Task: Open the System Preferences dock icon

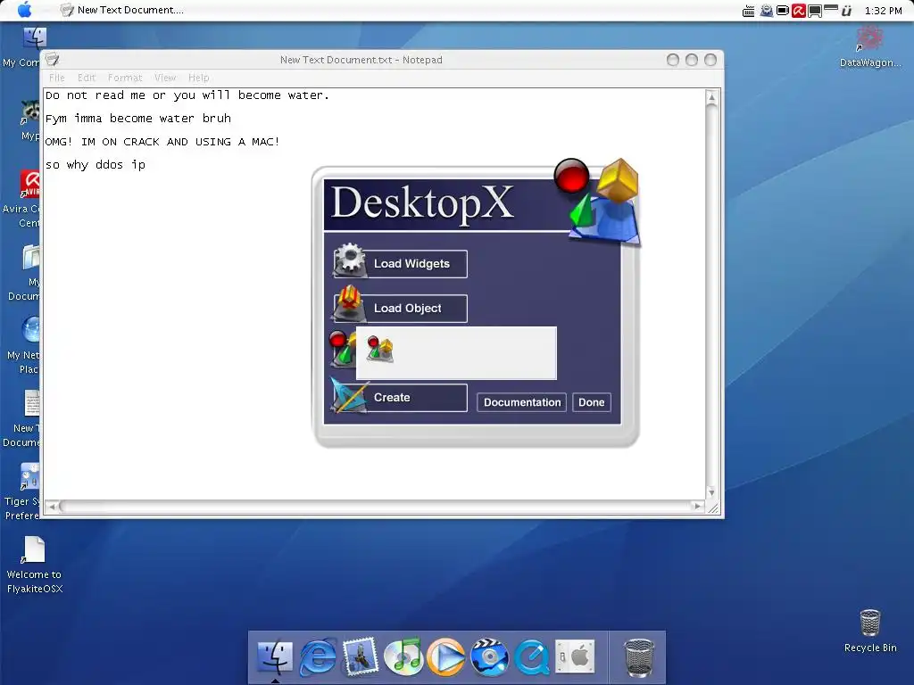Action: click(575, 656)
